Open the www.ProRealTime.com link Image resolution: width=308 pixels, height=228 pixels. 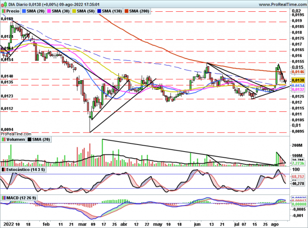[280, 4]
